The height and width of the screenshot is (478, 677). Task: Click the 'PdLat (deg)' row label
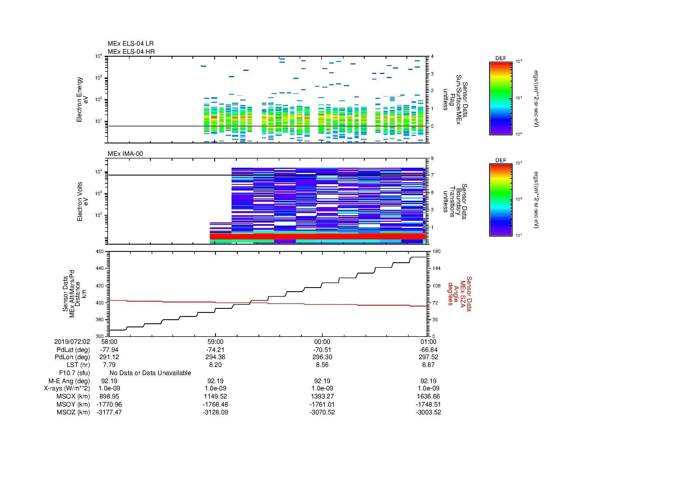(73, 350)
